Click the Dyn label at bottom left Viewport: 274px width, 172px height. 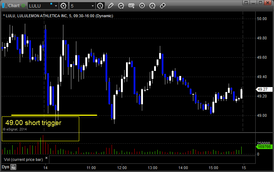(x=5, y=167)
